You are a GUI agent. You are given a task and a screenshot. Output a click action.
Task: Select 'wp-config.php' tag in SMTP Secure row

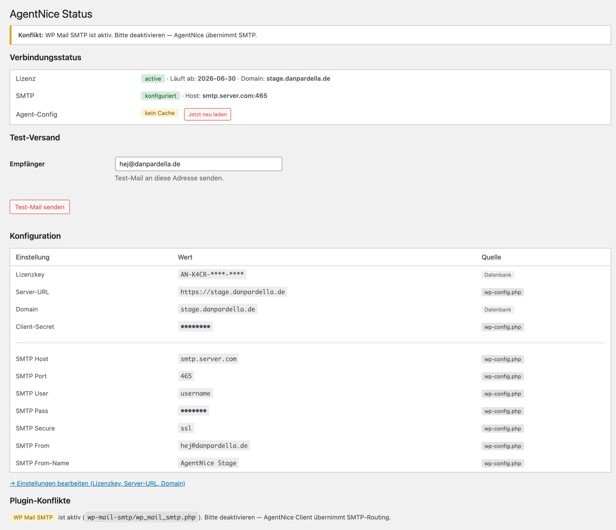pyautogui.click(x=503, y=428)
